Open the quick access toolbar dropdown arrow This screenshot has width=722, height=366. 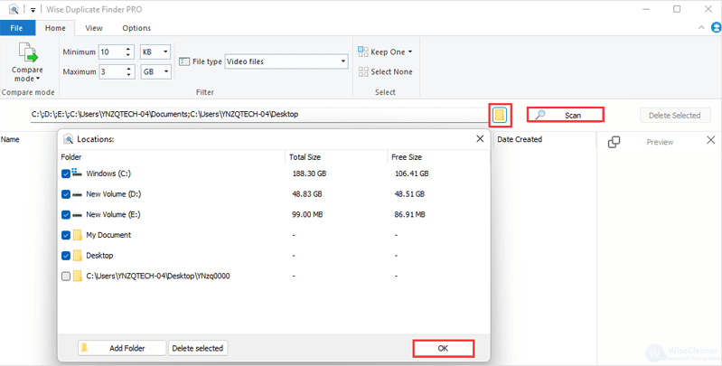pyautogui.click(x=33, y=10)
